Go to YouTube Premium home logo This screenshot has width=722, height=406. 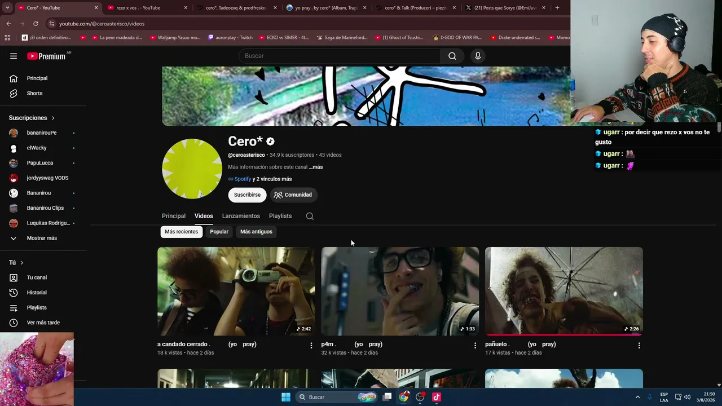[x=46, y=56]
